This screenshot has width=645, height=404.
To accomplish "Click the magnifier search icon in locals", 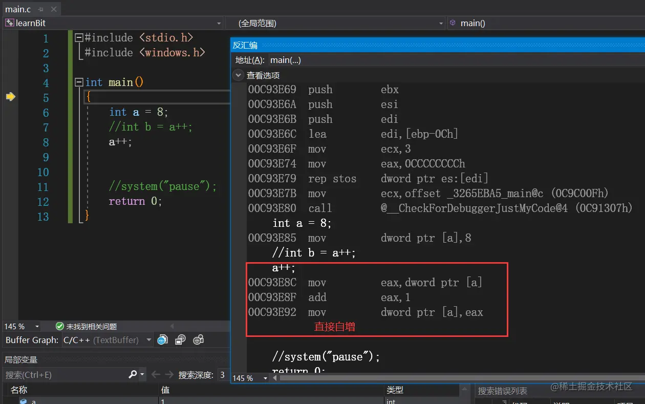I will coord(133,375).
